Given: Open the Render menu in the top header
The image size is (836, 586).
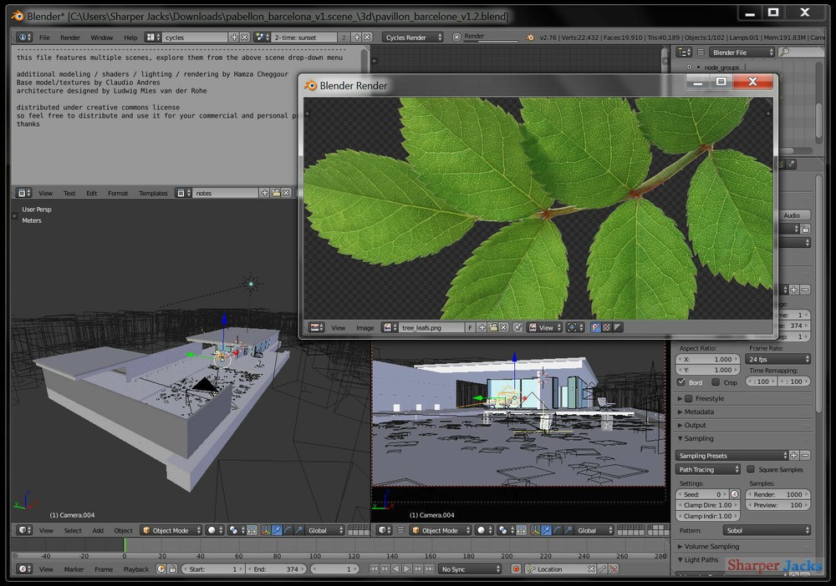Looking at the screenshot, I should [x=70, y=37].
